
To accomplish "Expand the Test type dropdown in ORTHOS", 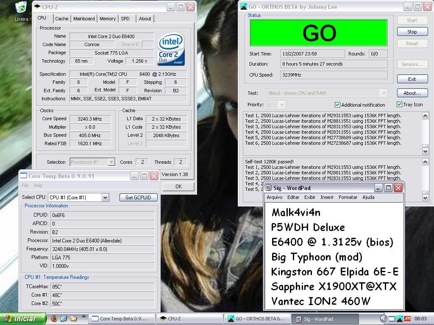I will tap(384, 93).
